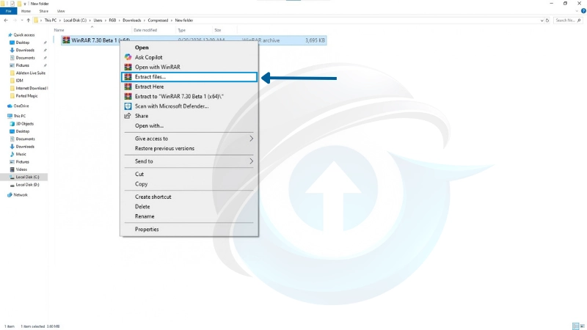Screen dimensions: 587x330
Task: Expand the Give access to submenu
Action: [189, 139]
